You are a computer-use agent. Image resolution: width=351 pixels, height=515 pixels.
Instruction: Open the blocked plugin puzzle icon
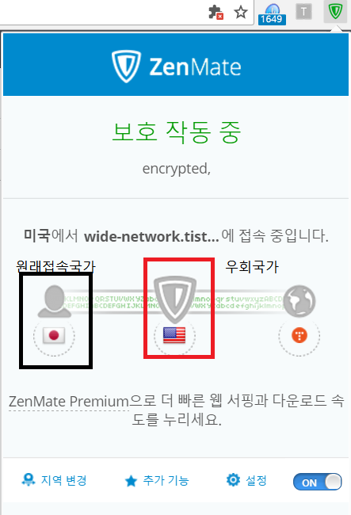(x=216, y=12)
